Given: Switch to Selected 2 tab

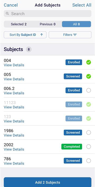Looking at the screenshot, I should [x=19, y=24].
